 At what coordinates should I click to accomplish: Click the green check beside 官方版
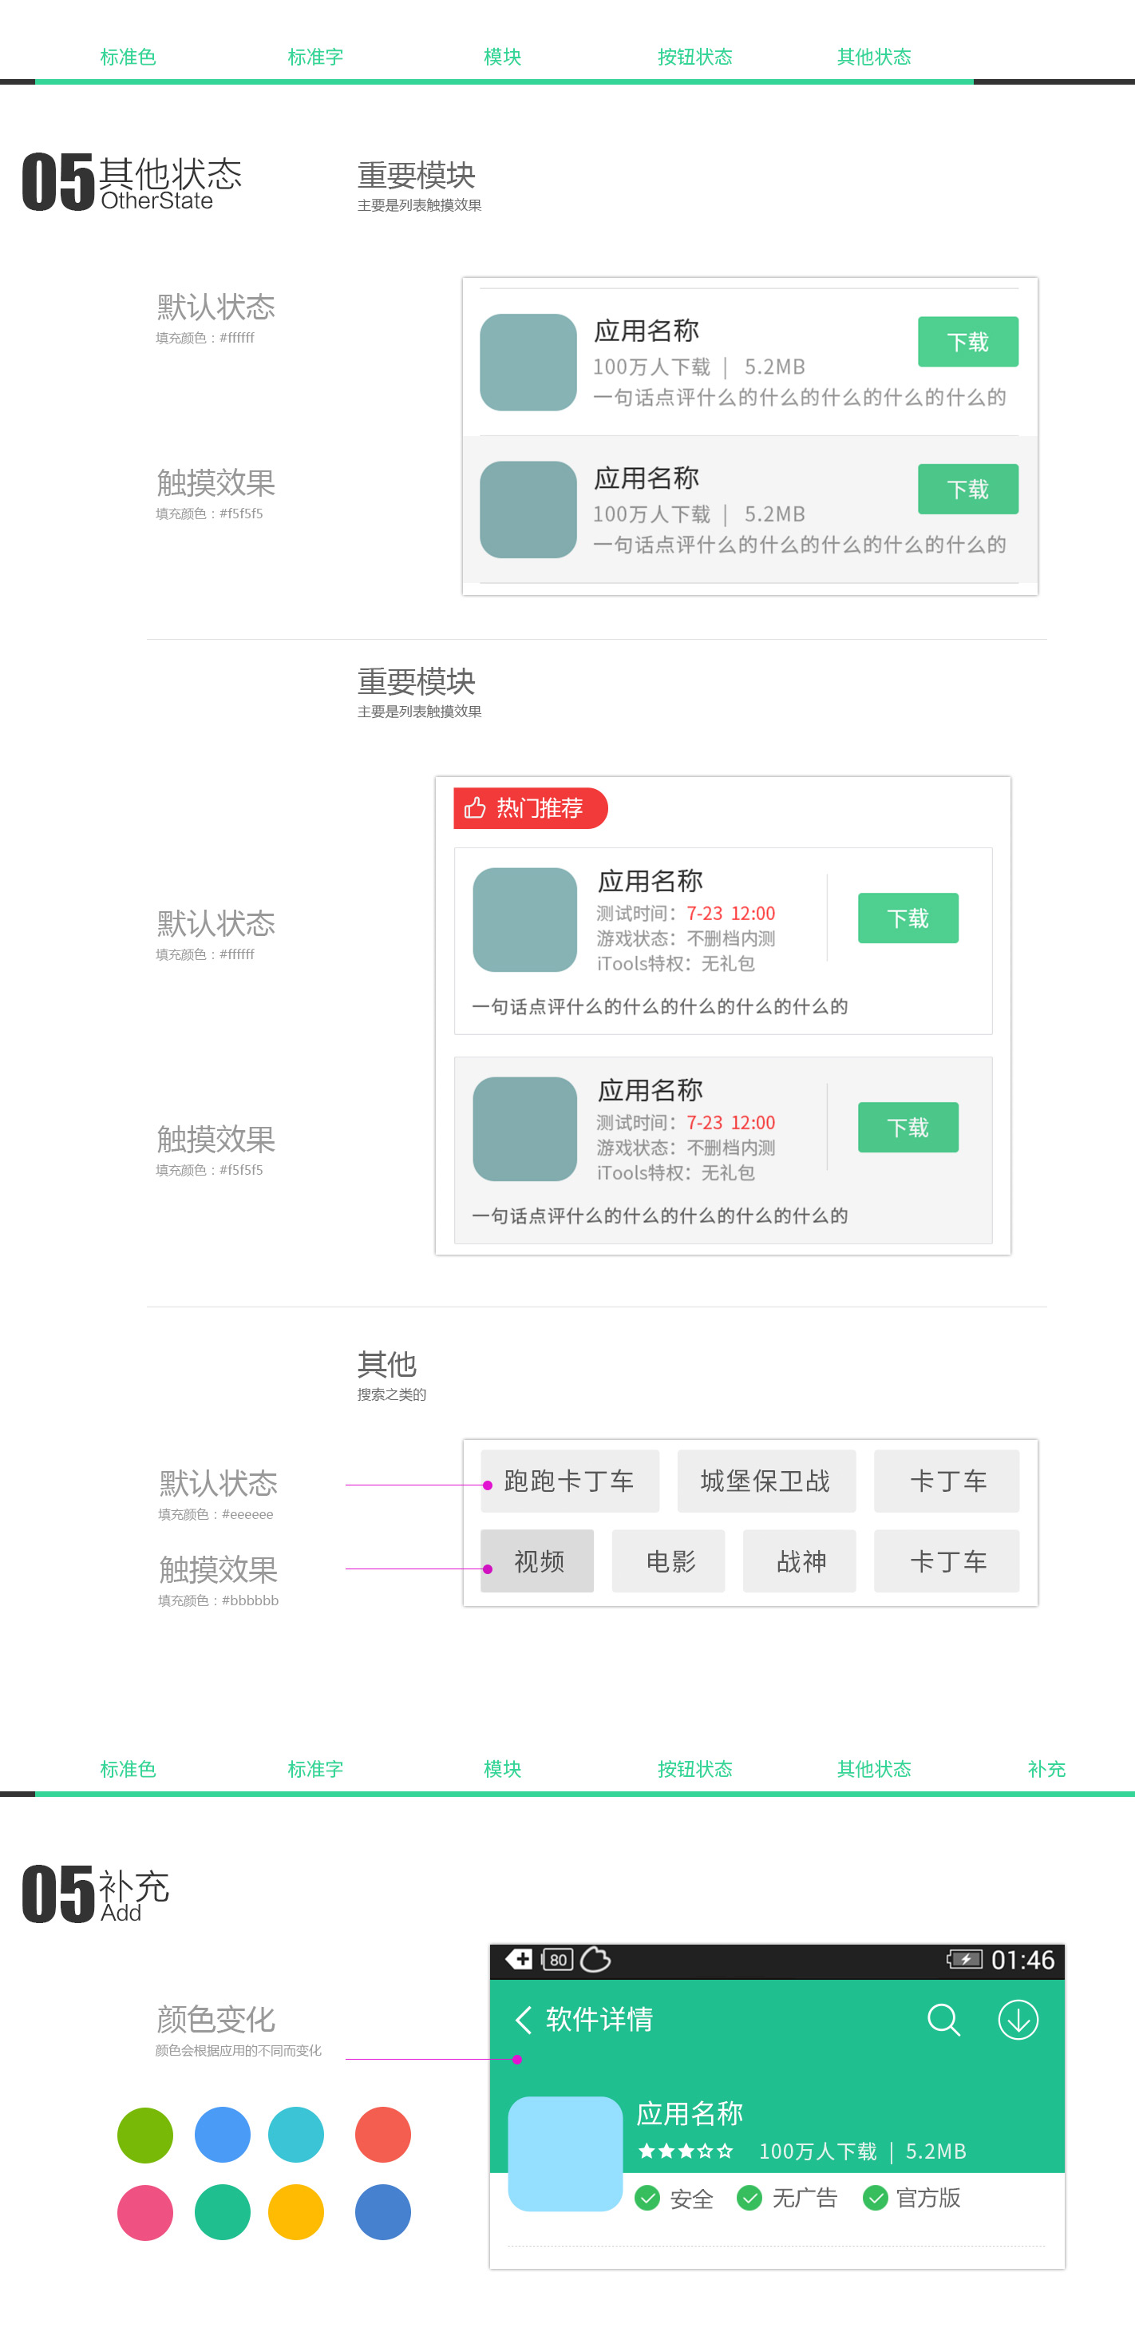874,2198
